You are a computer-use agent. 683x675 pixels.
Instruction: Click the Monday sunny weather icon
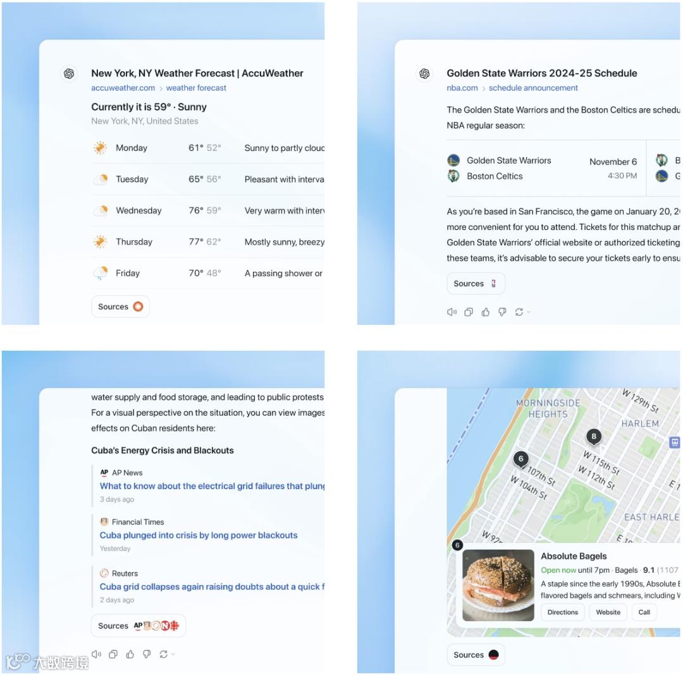100,148
